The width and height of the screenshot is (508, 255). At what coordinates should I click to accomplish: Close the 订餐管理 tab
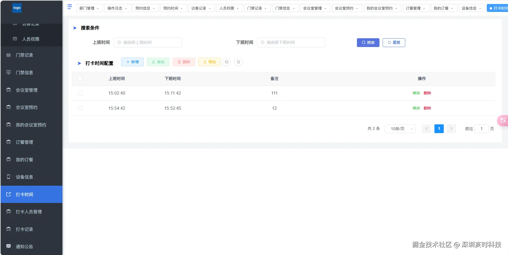[x=424, y=8]
